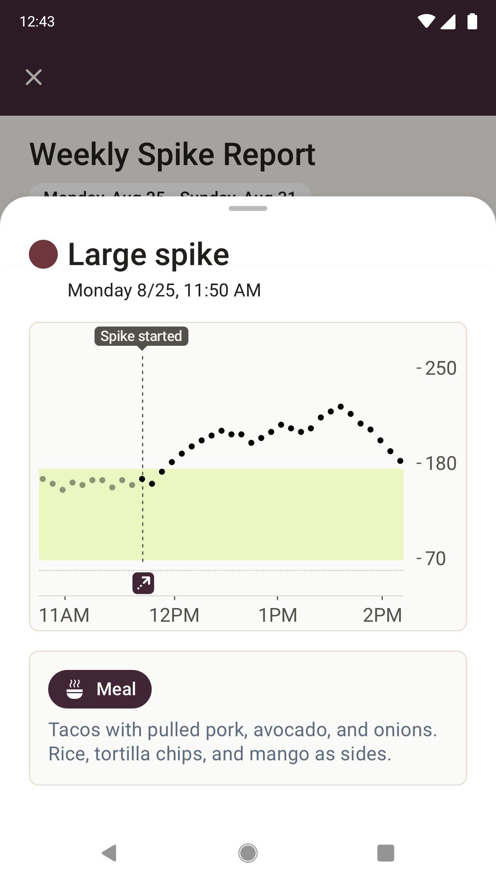This screenshot has height=882, width=496.
Task: Tap the cellular signal status icon
Action: click(x=448, y=22)
